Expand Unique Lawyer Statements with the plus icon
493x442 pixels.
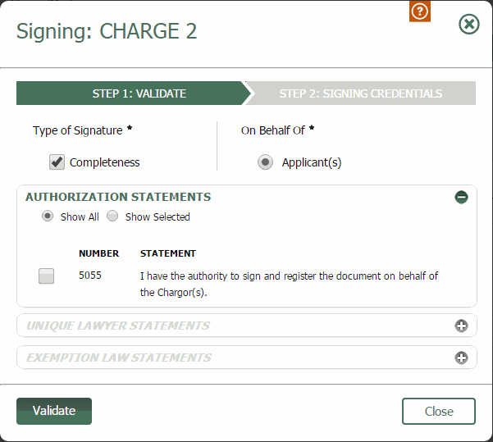(x=461, y=326)
